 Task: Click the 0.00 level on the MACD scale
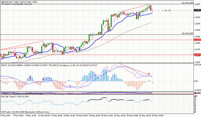pos(196,81)
